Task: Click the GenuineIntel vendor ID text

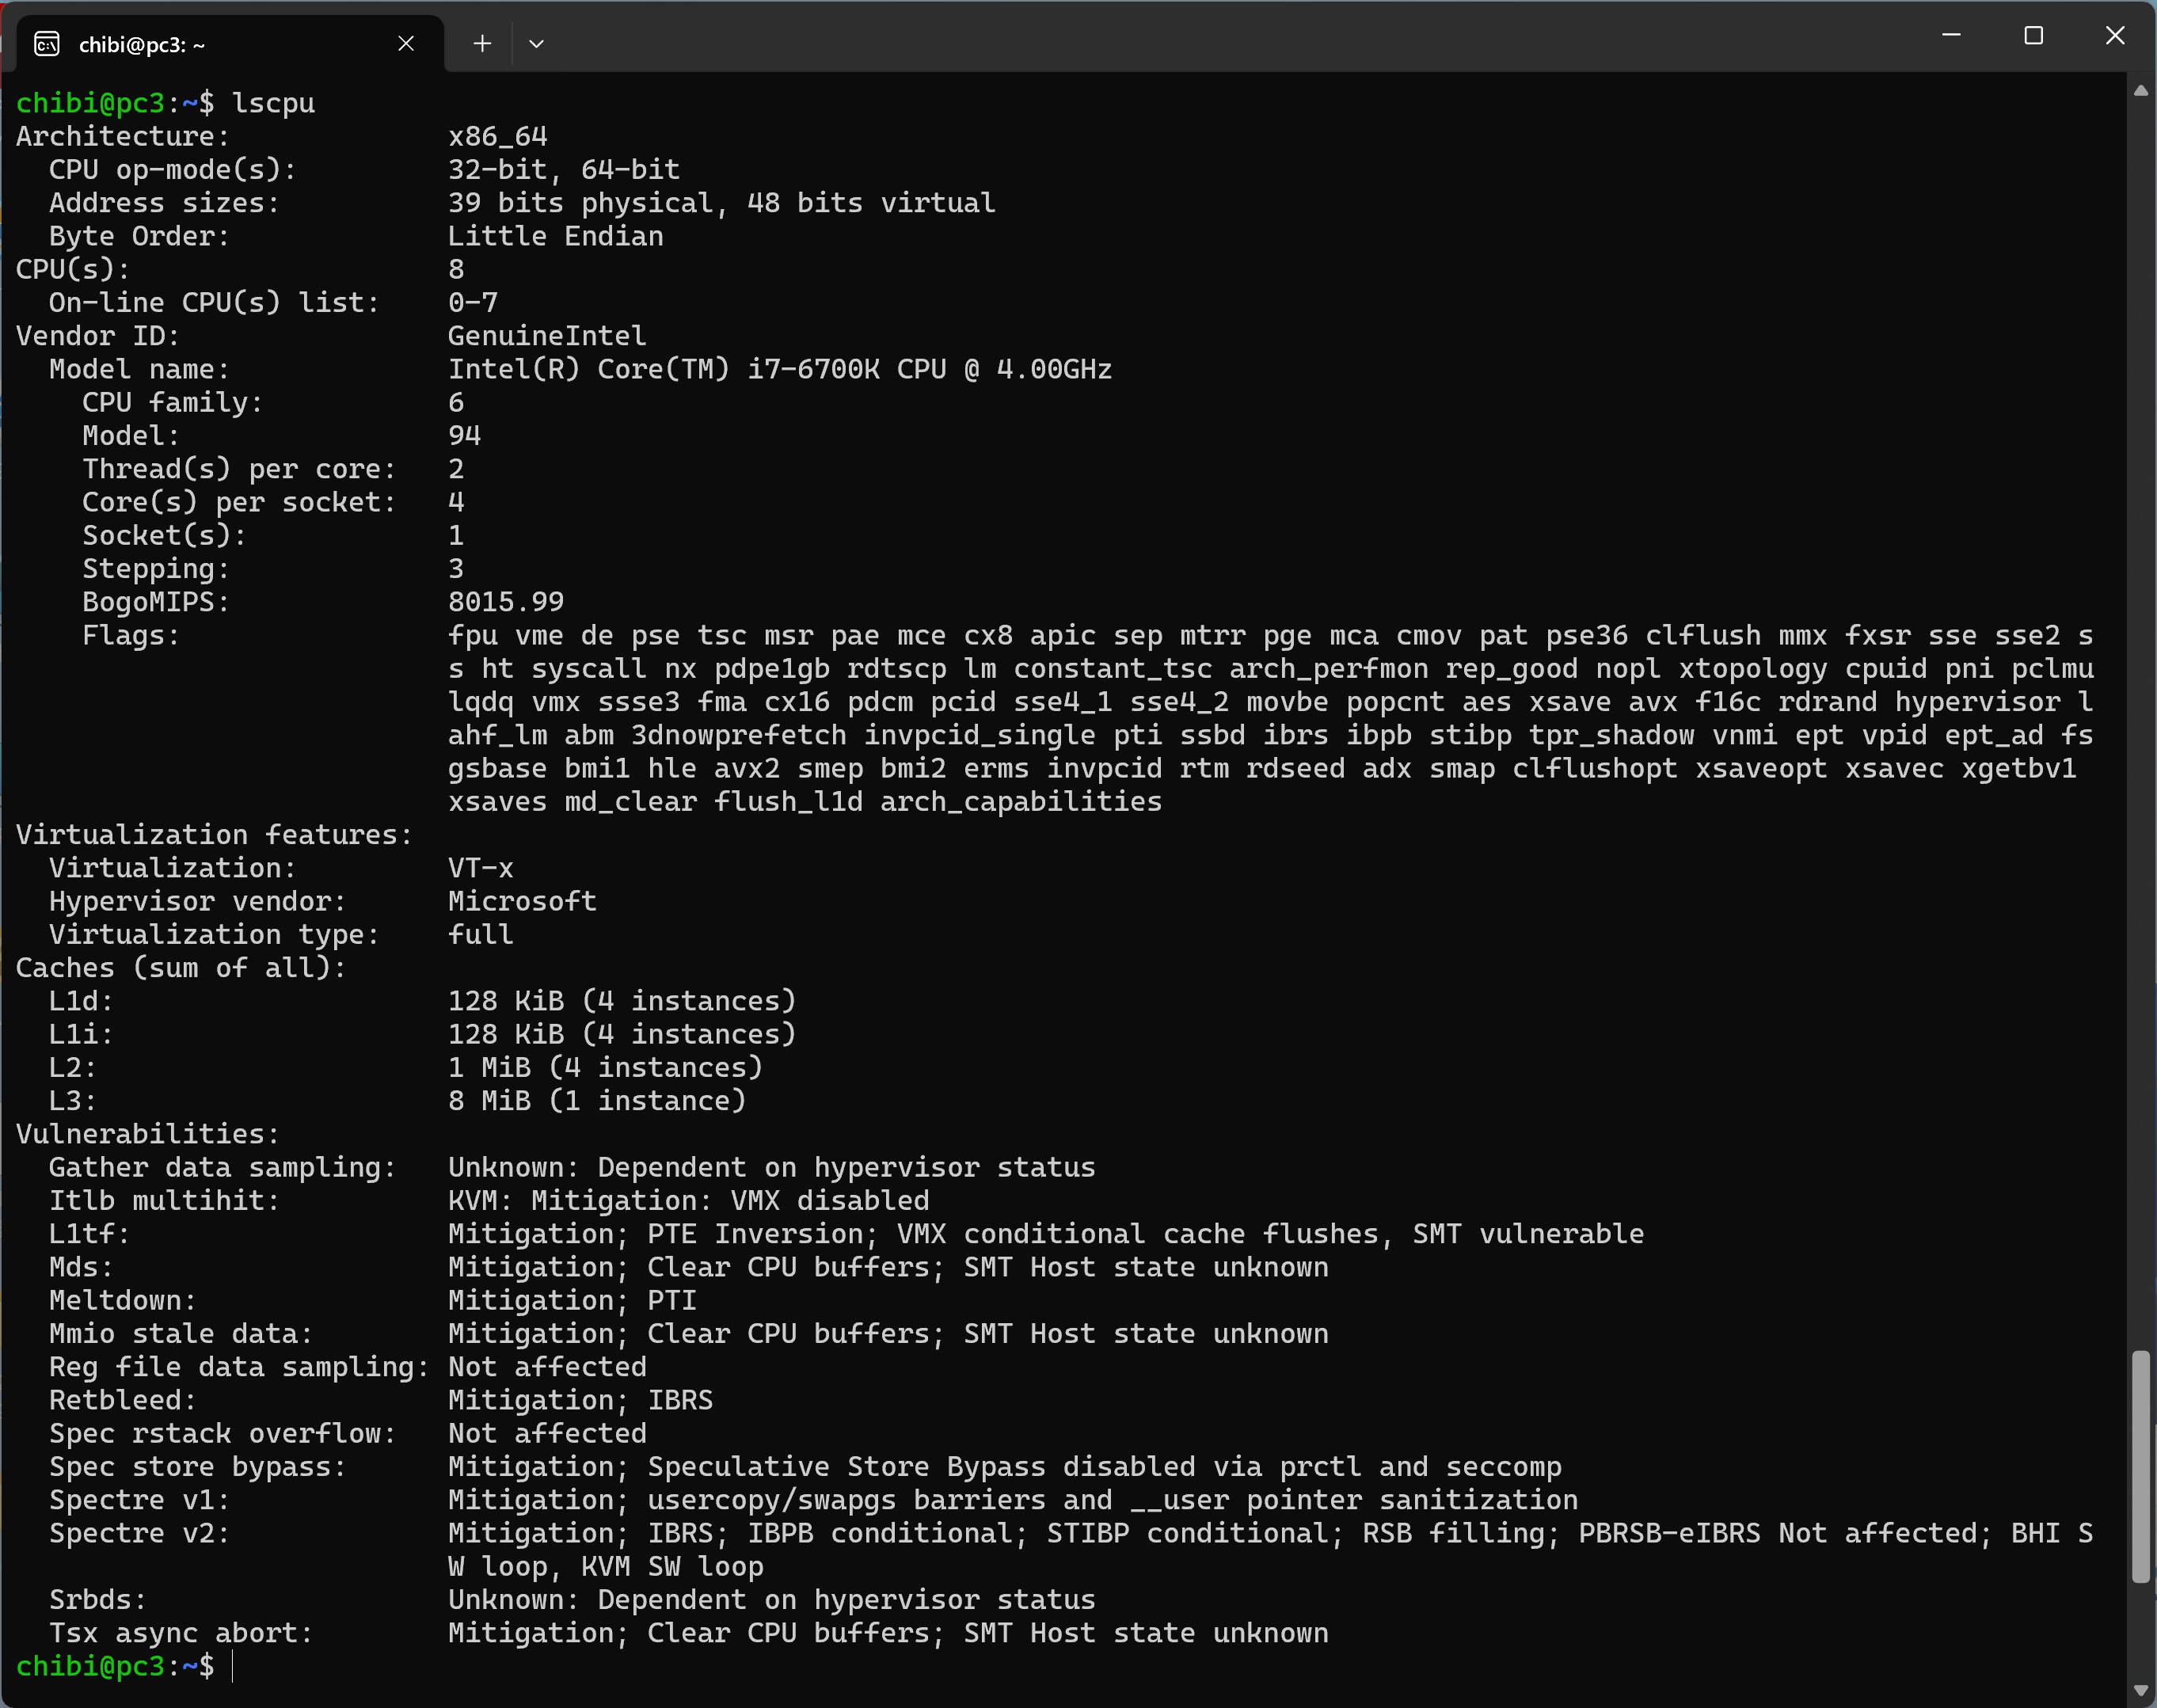Action: click(546, 336)
